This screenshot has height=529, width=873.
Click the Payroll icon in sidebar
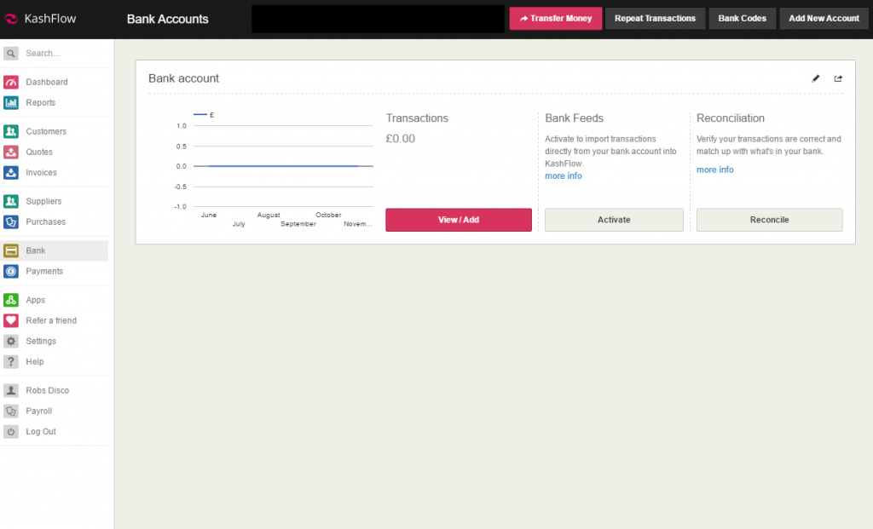pyautogui.click(x=10, y=411)
